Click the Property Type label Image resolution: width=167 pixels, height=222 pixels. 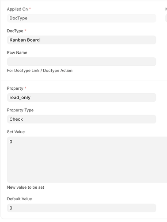(x=20, y=110)
